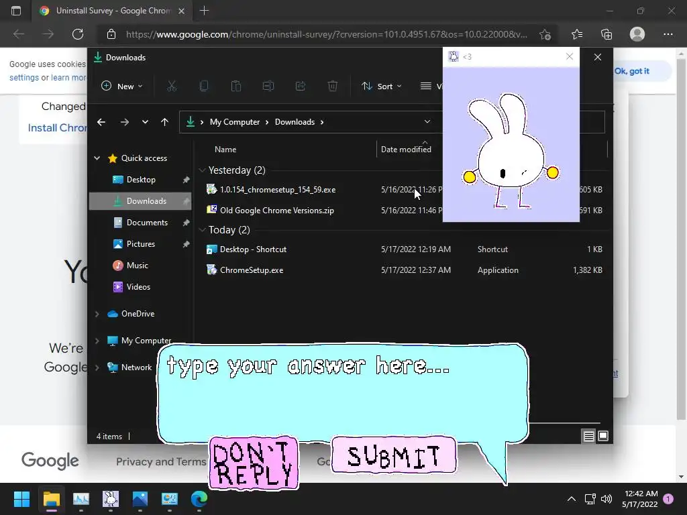This screenshot has height=515, width=687.
Task: Click the Copy icon in Explorer toolbar
Action: [204, 87]
